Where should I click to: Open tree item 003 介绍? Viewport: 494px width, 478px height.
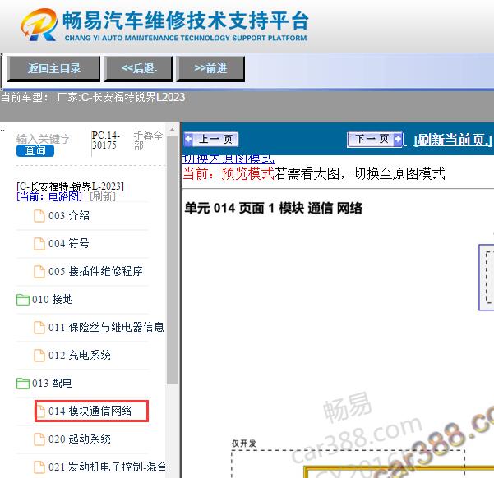[69, 216]
